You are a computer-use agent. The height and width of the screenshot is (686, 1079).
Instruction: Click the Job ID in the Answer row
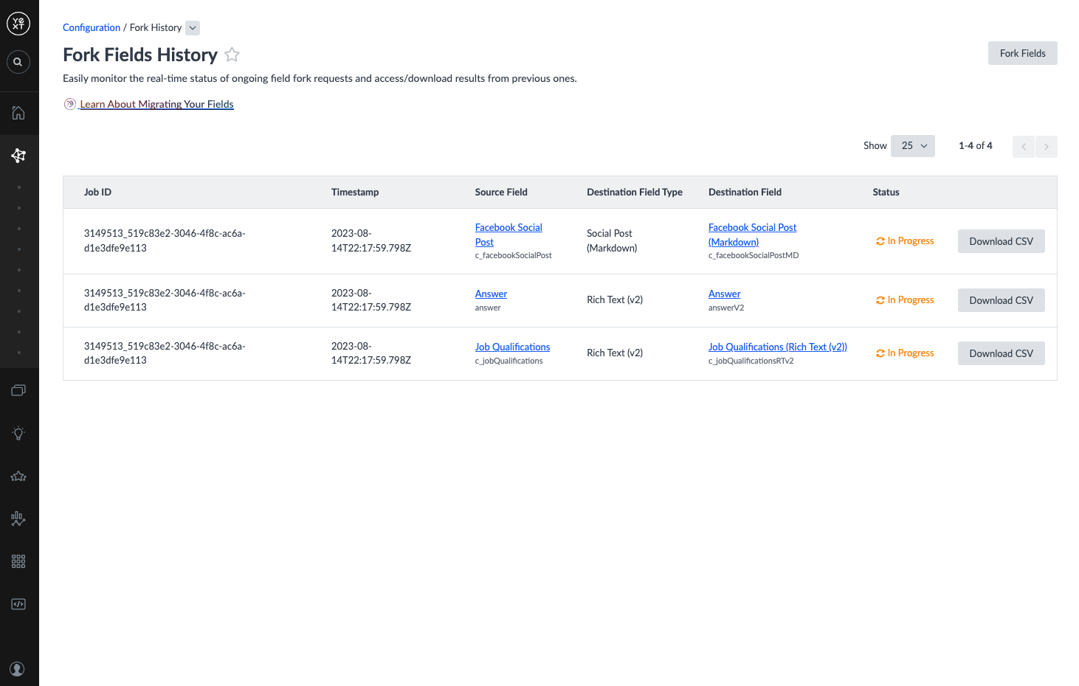click(x=165, y=300)
